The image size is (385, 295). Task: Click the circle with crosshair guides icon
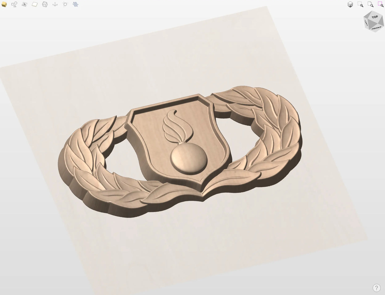65,5
